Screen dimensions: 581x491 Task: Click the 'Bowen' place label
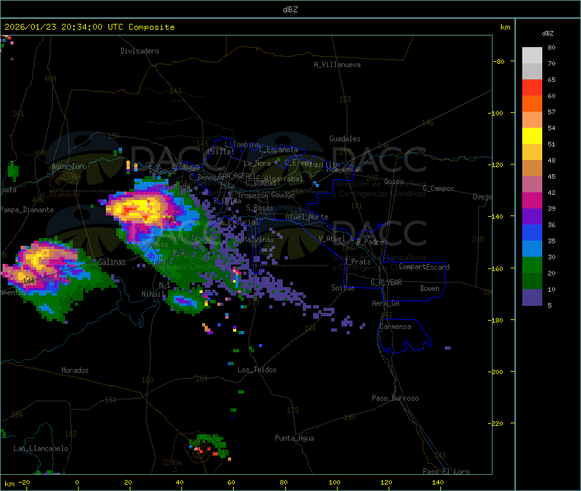point(429,288)
